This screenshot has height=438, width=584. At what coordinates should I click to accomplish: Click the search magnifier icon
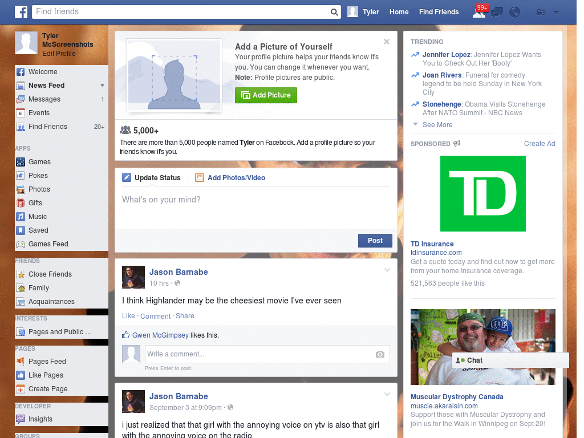pos(334,12)
